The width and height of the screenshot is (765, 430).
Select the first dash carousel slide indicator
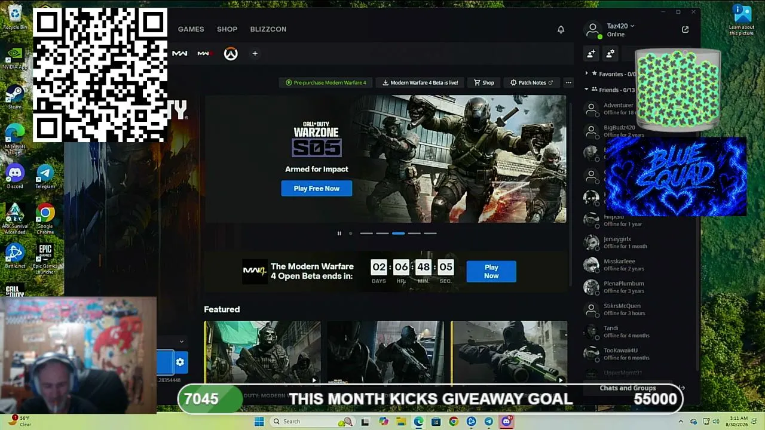pos(366,234)
